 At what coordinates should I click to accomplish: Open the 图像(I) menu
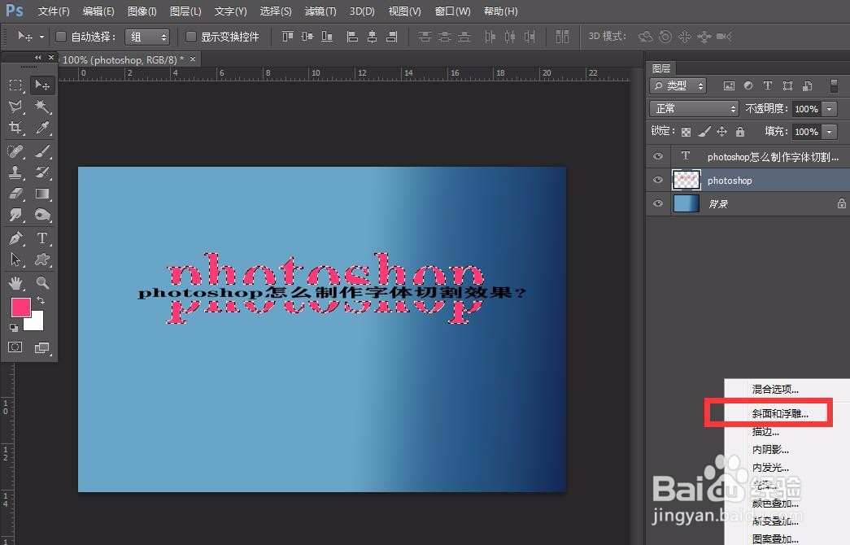[142, 11]
